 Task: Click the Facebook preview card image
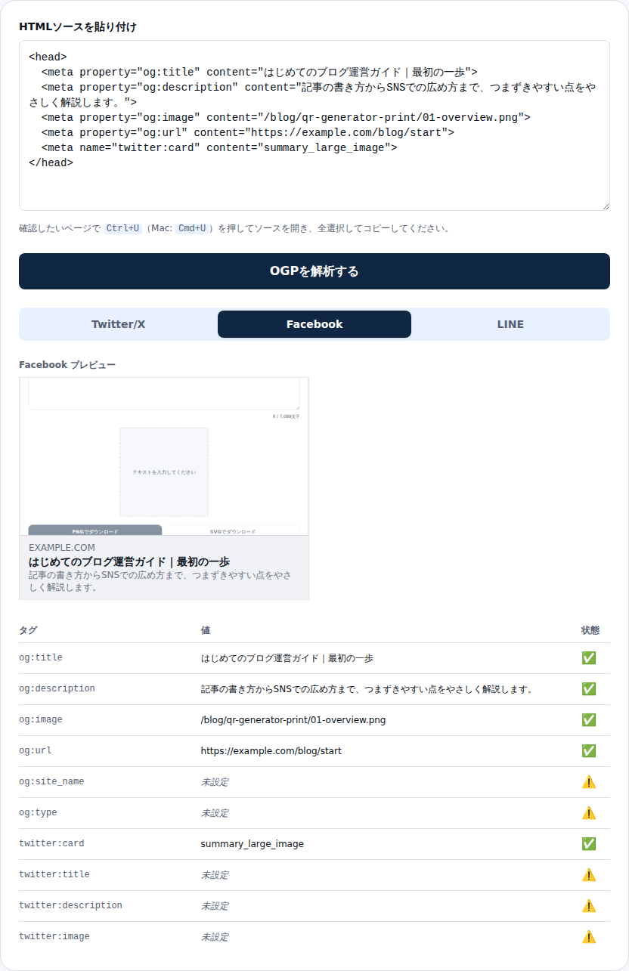[164, 456]
